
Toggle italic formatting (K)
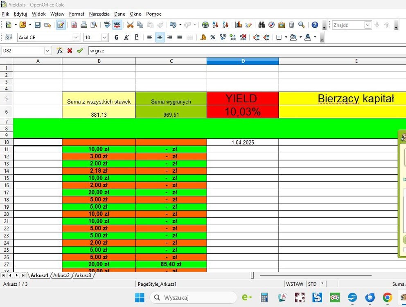[126, 38]
